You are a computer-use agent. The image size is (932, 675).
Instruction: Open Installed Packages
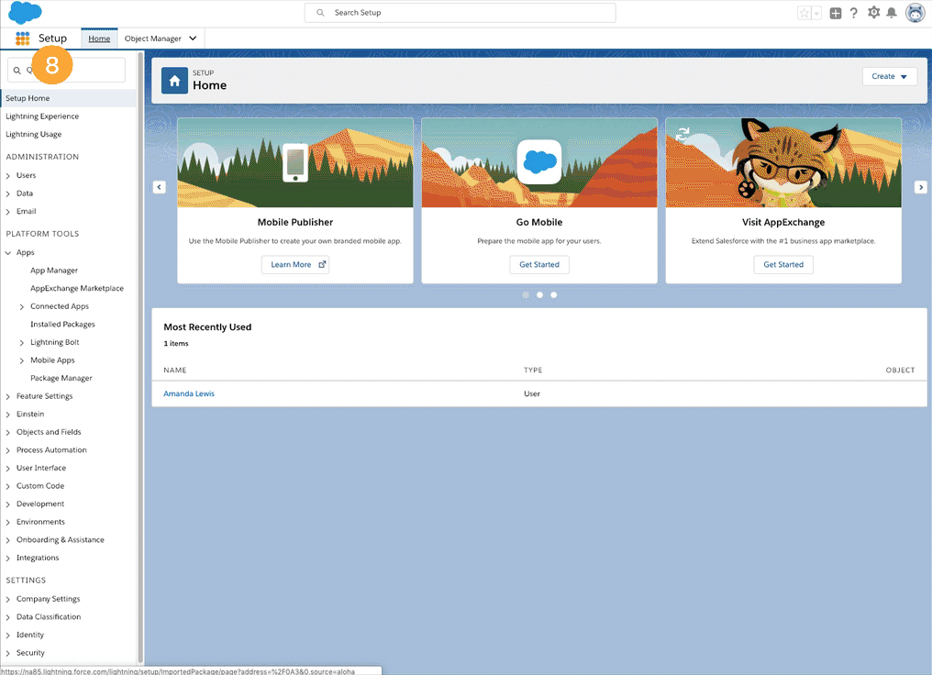pos(62,325)
